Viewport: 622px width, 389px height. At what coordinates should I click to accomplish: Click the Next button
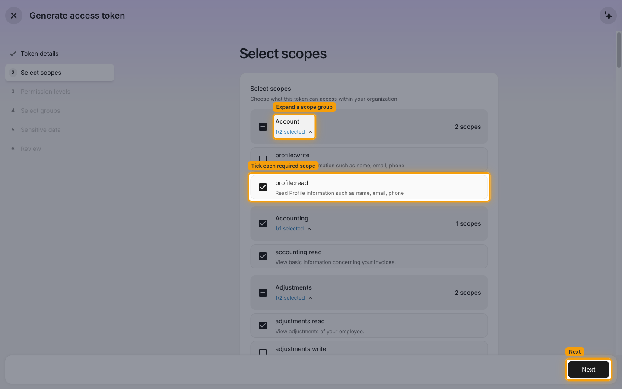point(589,370)
